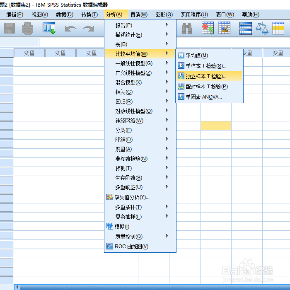Open the 窗口(W) menu
290x290 pixels.
pyautogui.click(x=225, y=15)
